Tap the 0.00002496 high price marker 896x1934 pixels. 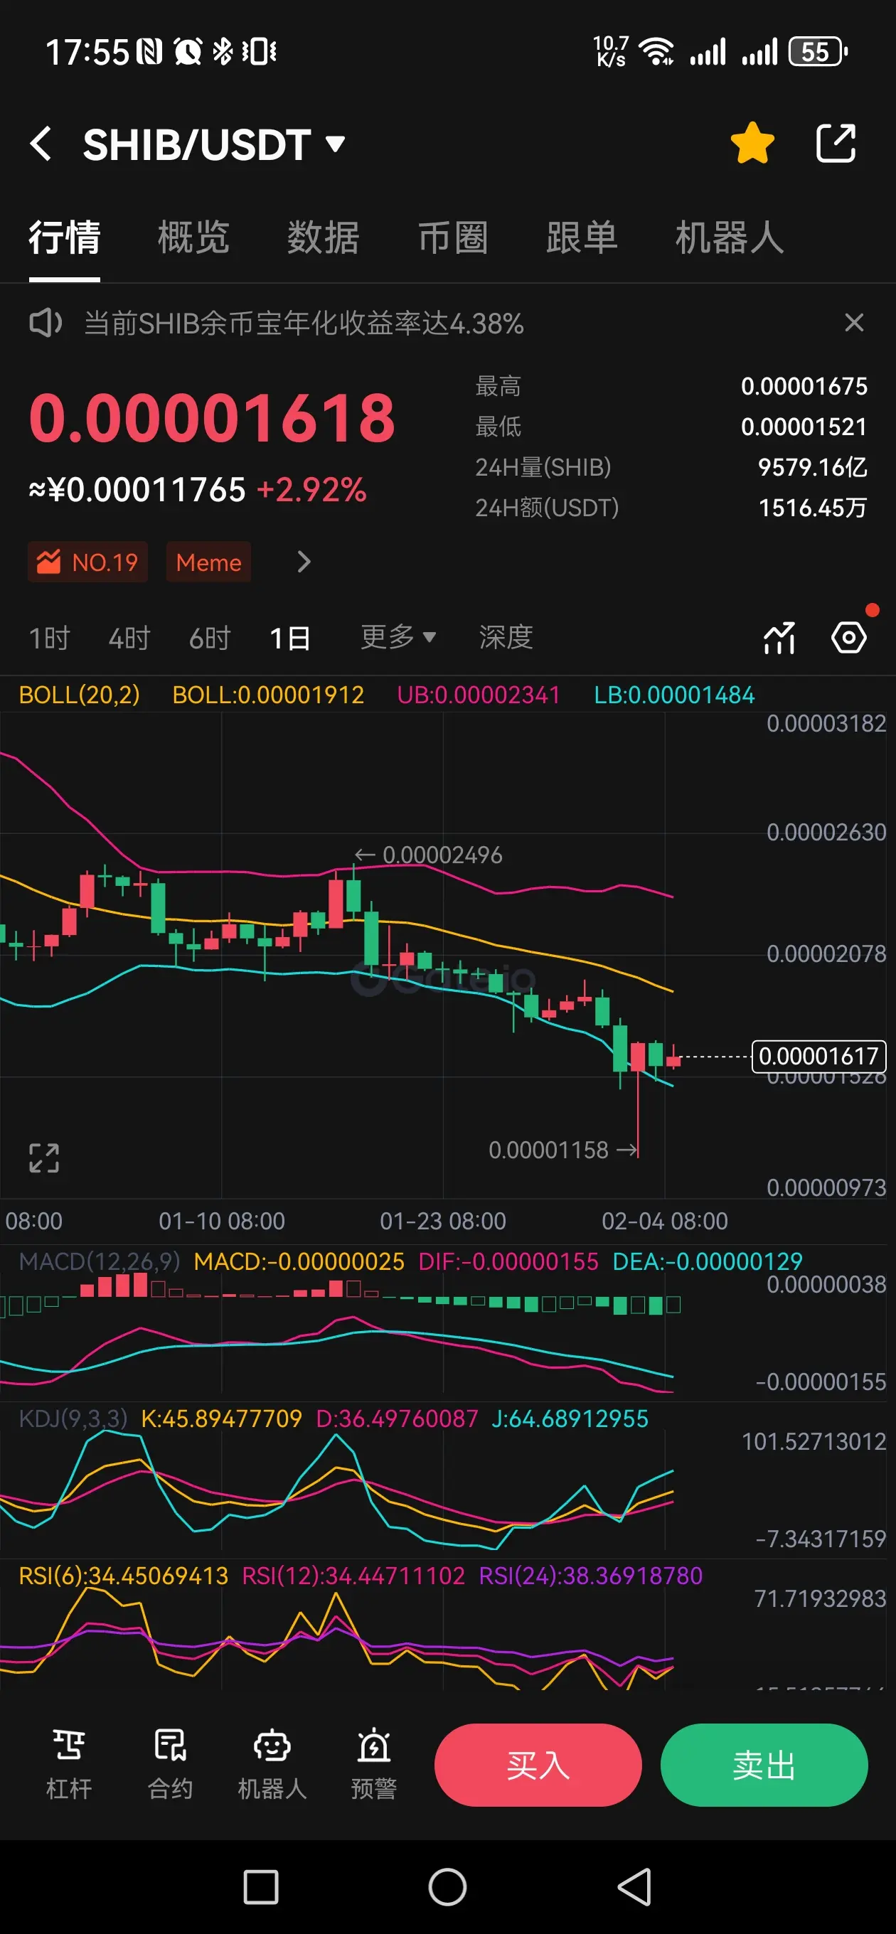tap(428, 855)
